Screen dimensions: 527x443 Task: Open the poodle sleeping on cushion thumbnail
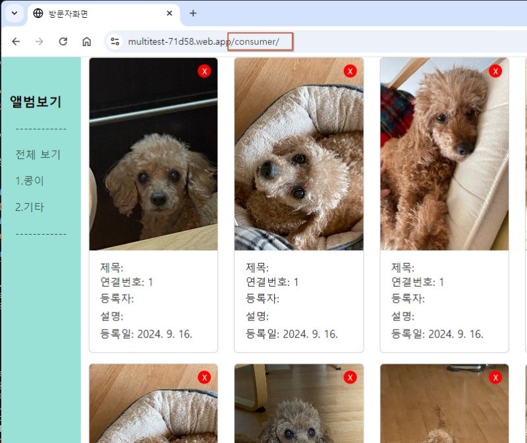click(x=444, y=154)
